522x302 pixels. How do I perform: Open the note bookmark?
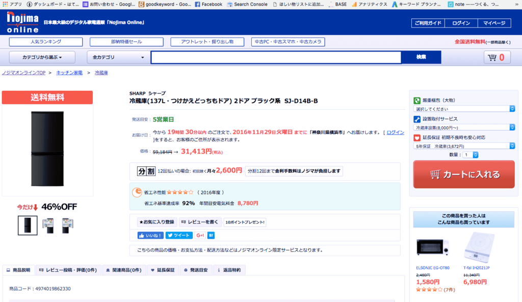(x=473, y=4)
